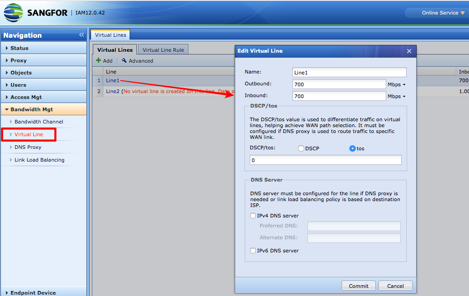
Task: Expand the Proxy navigation section
Action: click(44, 60)
